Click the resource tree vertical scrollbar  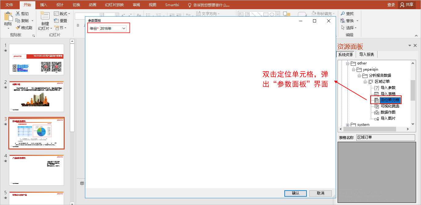point(413,90)
